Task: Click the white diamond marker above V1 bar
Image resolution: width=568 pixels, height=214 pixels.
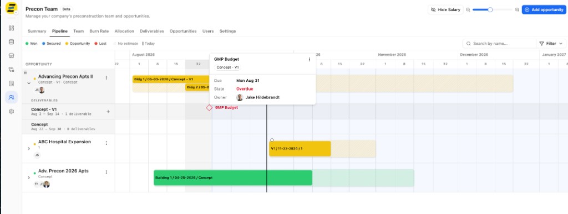Action: (x=272, y=140)
